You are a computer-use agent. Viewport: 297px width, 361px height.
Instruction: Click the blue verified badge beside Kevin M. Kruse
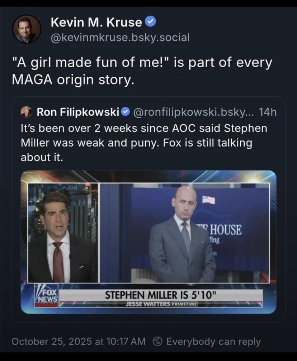coord(151,22)
